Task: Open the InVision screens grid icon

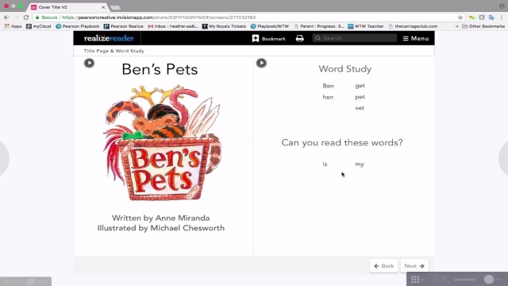Action: tap(415, 279)
